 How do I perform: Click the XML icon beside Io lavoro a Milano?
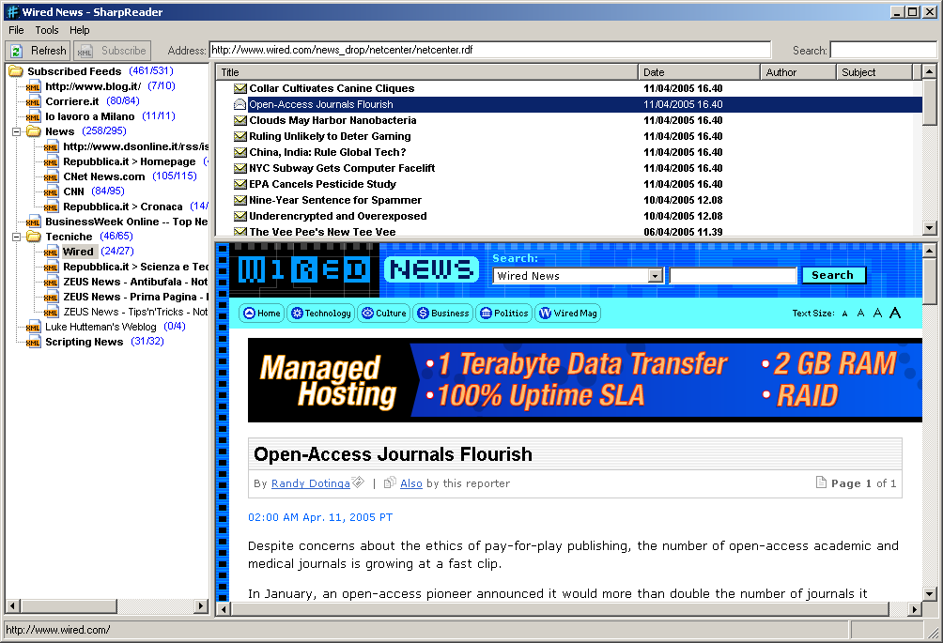point(33,116)
